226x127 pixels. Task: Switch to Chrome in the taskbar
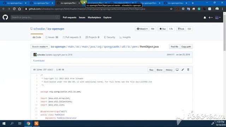(28, 123)
